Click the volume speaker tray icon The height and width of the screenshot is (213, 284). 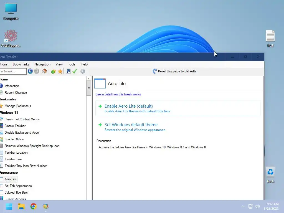point(257,206)
